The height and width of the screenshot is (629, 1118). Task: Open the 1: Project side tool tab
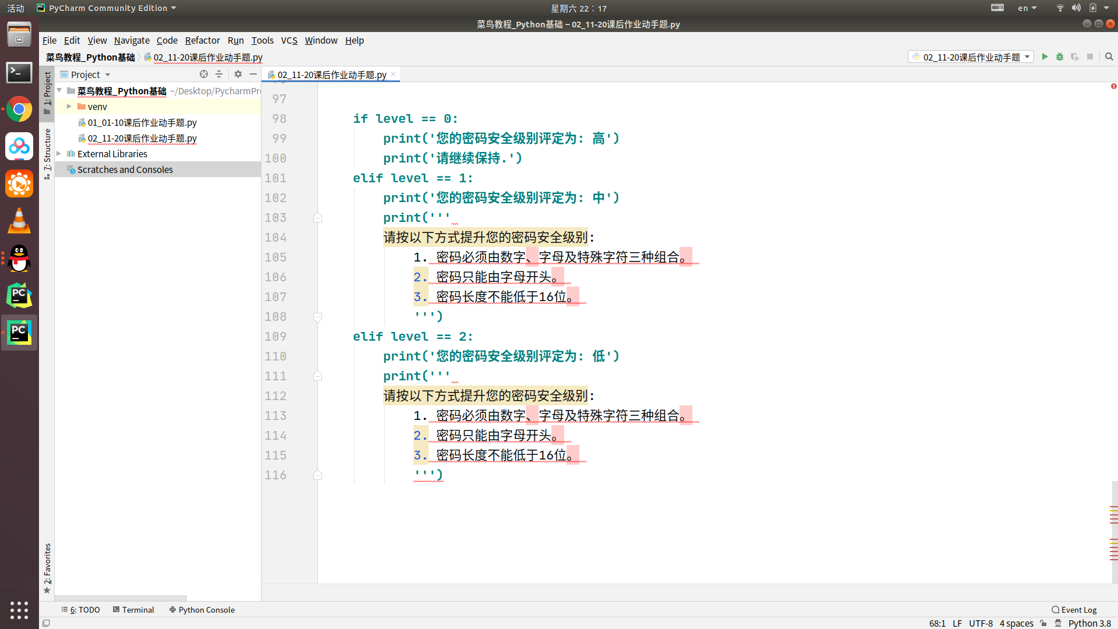coord(47,93)
